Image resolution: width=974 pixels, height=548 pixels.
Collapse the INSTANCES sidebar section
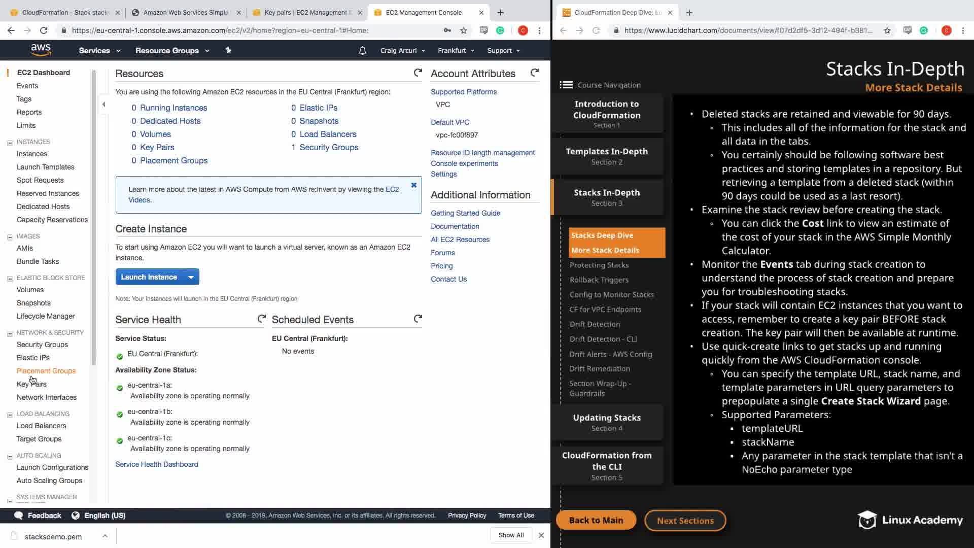tap(10, 143)
